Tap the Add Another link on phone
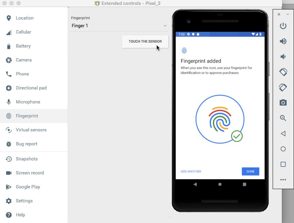Image resolution: width=294 pixels, height=223 pixels. pos(191,171)
